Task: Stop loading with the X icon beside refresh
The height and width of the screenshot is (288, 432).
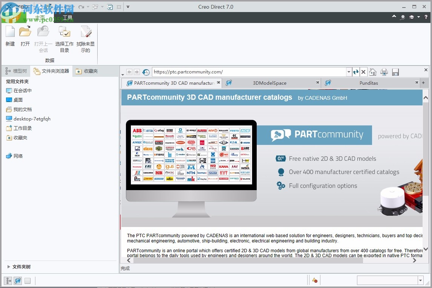Action: tap(363, 72)
